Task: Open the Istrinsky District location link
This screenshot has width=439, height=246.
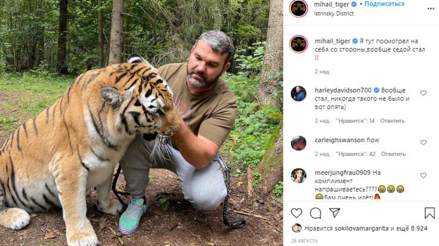Action: [x=334, y=14]
